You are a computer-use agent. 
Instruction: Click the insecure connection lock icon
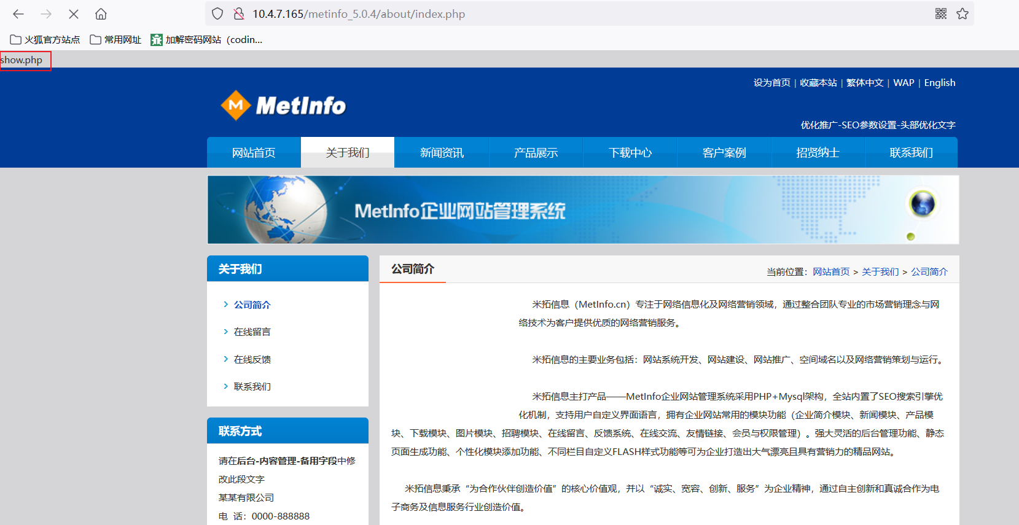238,14
